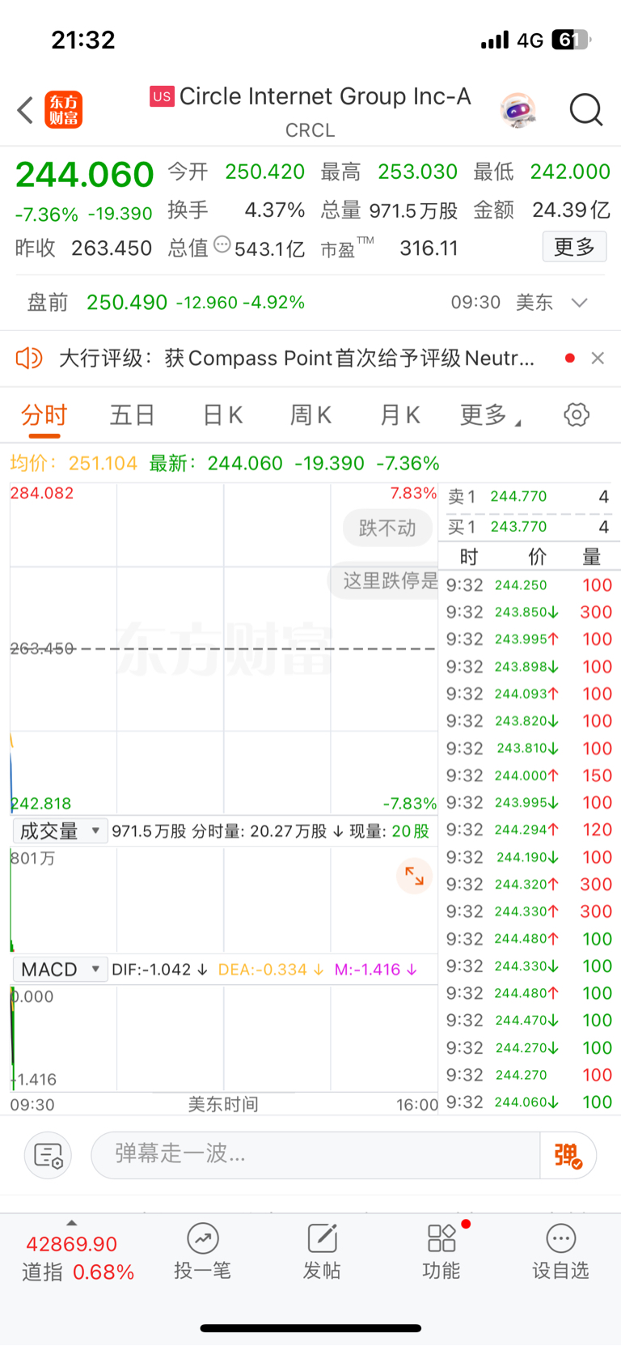Tap the 市盈 316.11 value

pos(429,248)
